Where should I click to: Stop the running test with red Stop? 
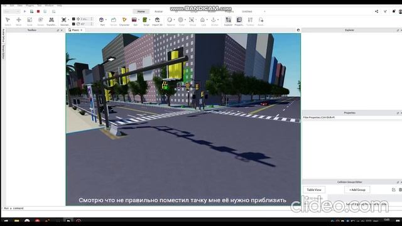(x=38, y=11)
